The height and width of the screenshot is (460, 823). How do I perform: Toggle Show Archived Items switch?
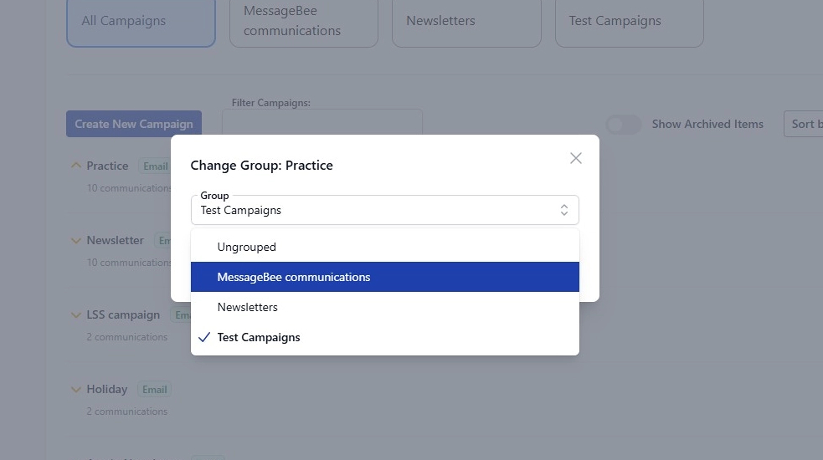(623, 124)
